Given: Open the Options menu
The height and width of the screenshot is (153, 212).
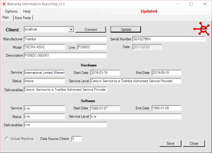Looking at the screenshot, I should 11,12.
